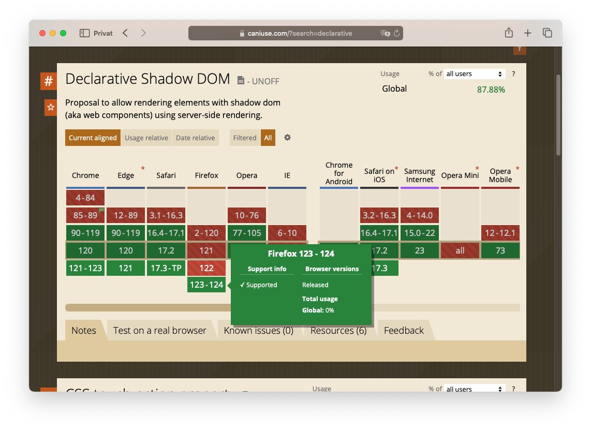Select Opera Mobile 73 cell

pos(500,250)
